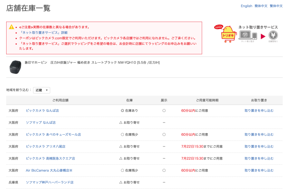
Task: Click お取り寄せ status for アリオ八尾店
Action: pyautogui.click(x=129, y=146)
